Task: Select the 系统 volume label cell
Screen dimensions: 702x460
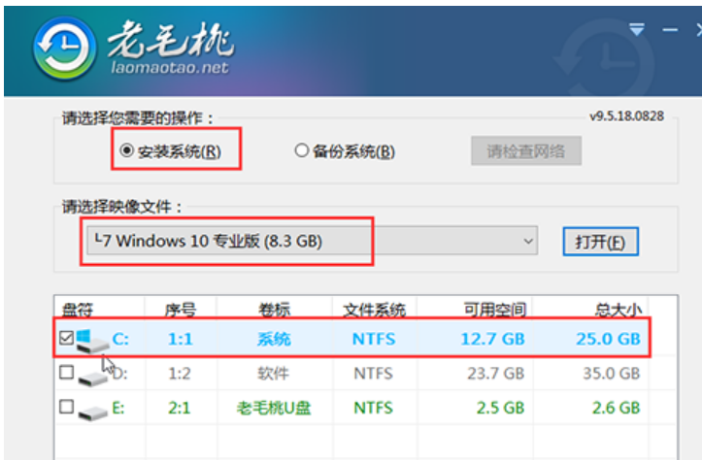Action: tap(274, 339)
